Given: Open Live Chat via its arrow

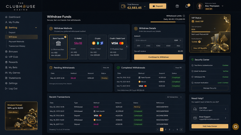Looking at the screenshot, I should [225, 109].
